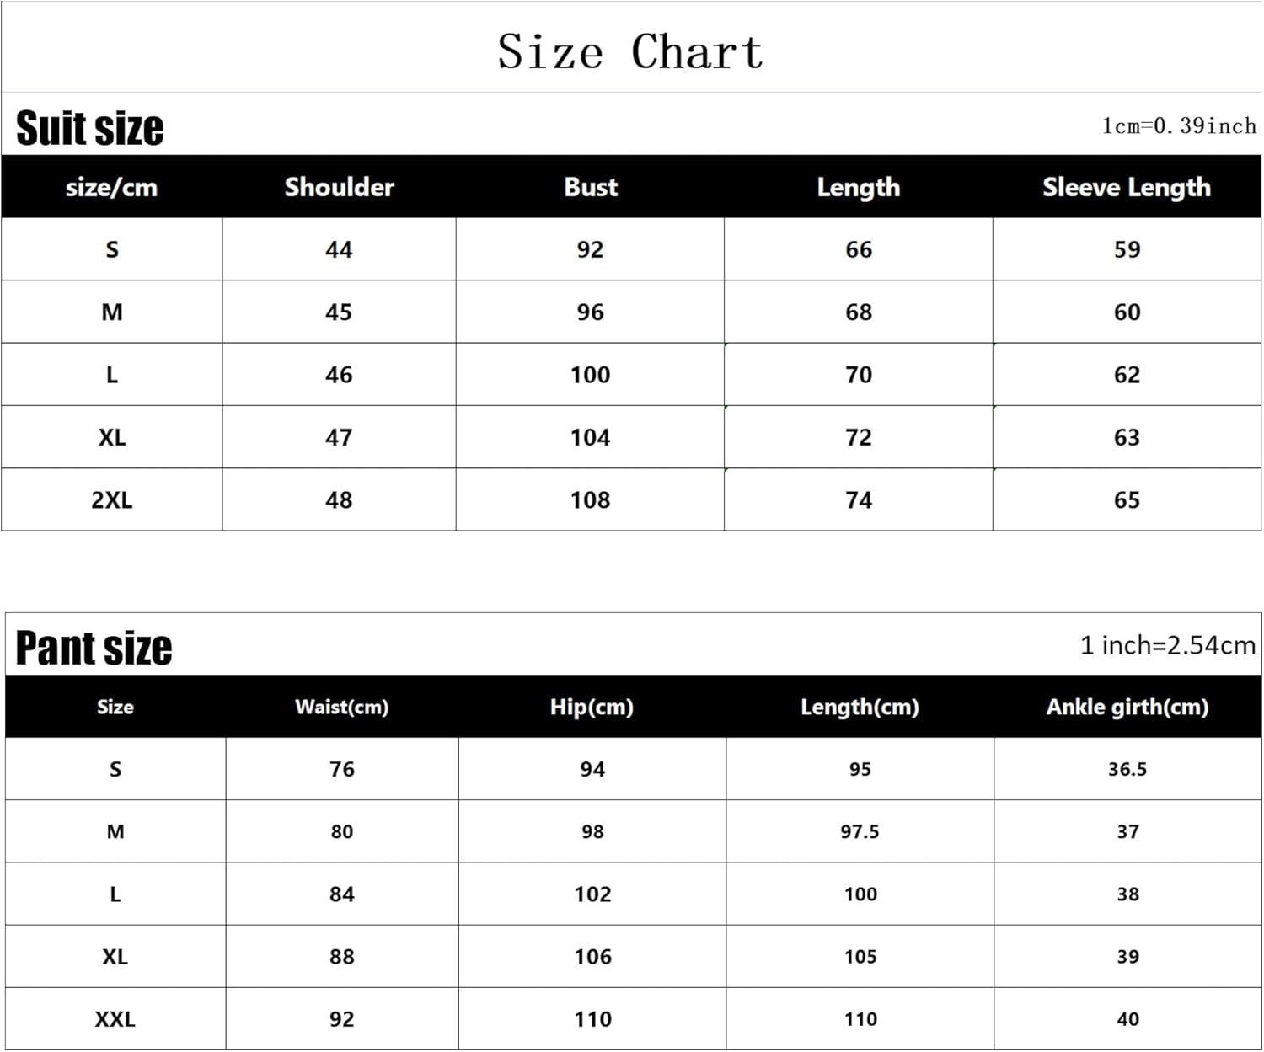Screen dimensions: 1264x1052
Task: Click the Pant size heading
Action: pyautogui.click(x=94, y=649)
